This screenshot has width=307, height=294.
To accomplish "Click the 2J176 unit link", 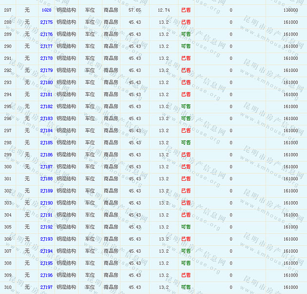I will (46, 35).
